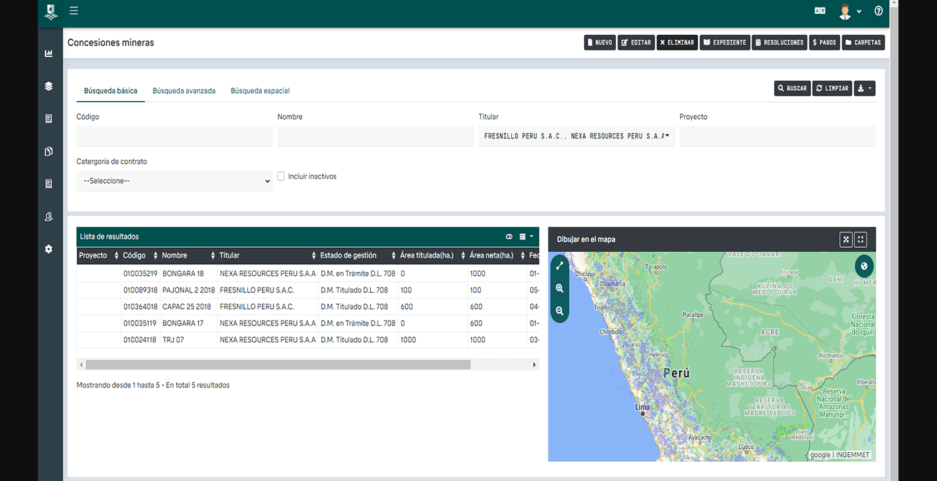Click the LIMPIAR reset button
937x481 pixels.
[x=832, y=88]
